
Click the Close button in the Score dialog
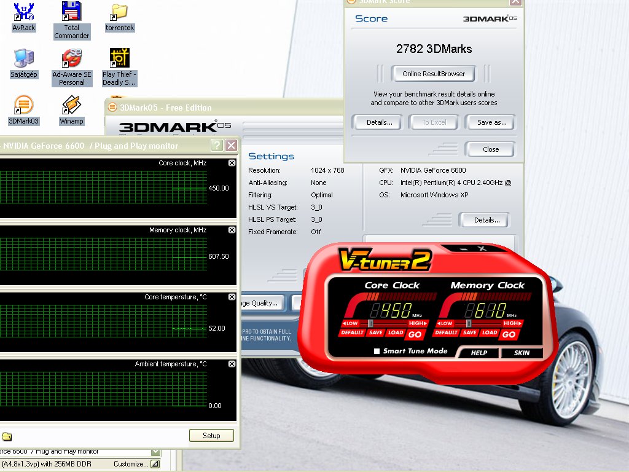click(x=491, y=149)
